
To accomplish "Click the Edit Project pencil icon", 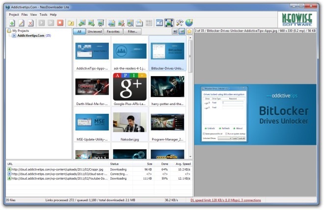I will click(x=21, y=23).
